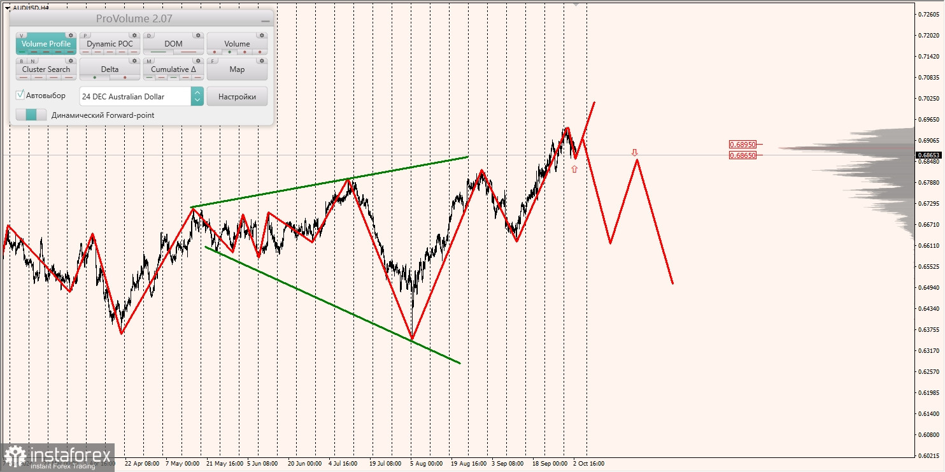Click the 19 Jul 08:00 date label
Image resolution: width=945 pixels, height=472 pixels.
(385, 464)
